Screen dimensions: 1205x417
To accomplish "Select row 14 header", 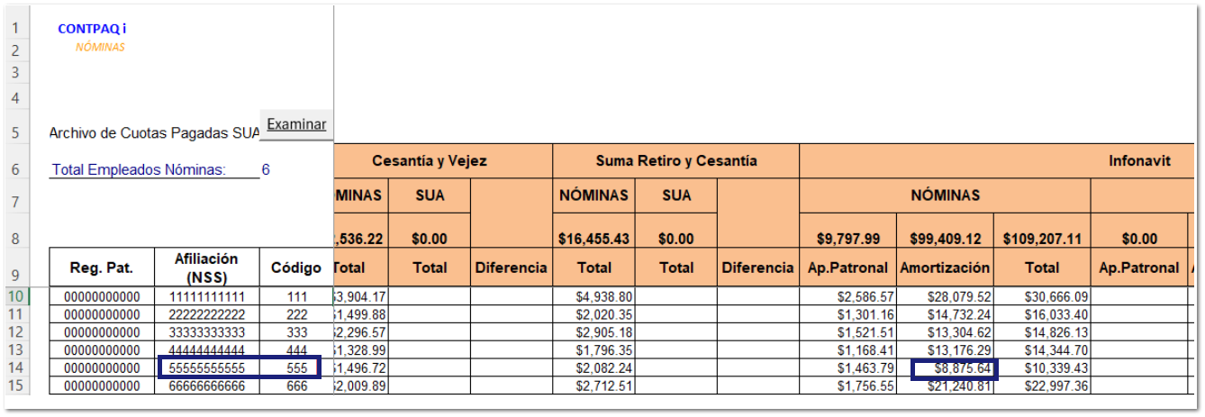I will [x=16, y=367].
